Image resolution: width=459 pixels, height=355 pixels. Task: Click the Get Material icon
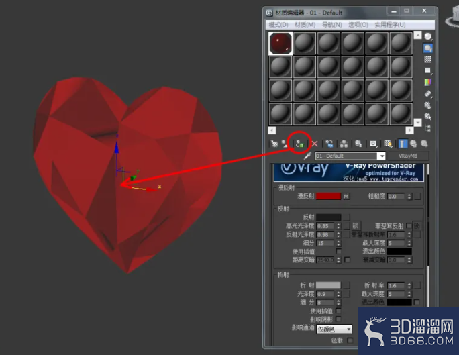274,144
